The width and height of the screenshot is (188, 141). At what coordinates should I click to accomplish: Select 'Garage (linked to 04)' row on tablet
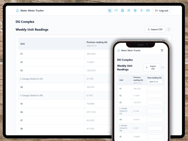31,96
